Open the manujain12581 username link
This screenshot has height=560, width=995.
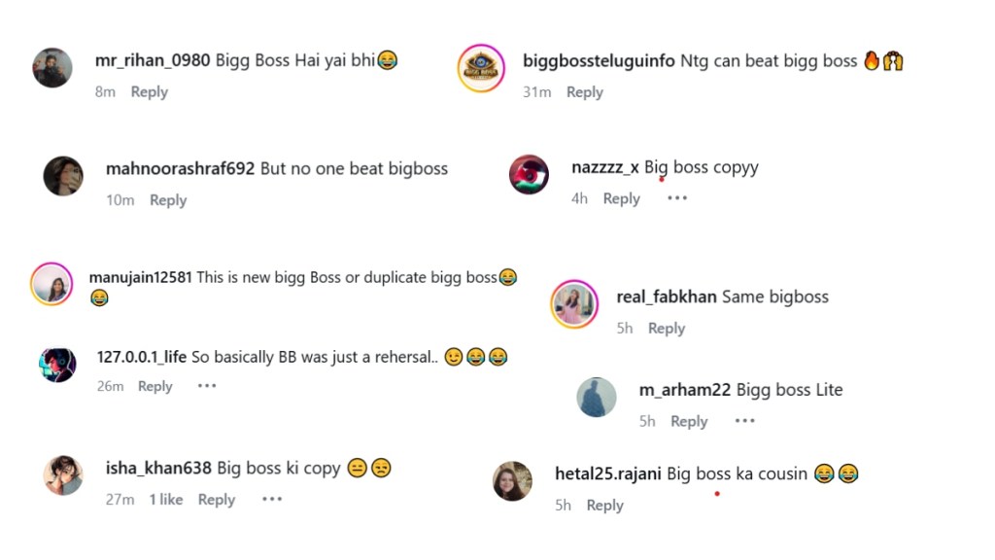[x=141, y=277]
